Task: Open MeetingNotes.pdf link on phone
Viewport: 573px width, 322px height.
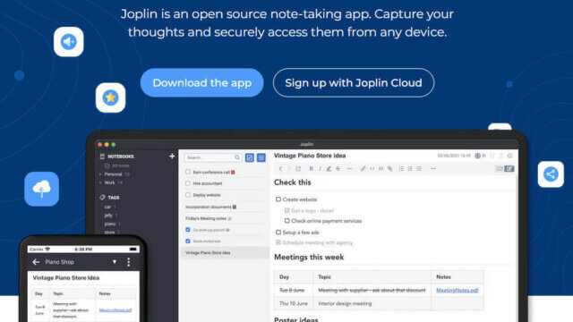Action: click(x=115, y=310)
